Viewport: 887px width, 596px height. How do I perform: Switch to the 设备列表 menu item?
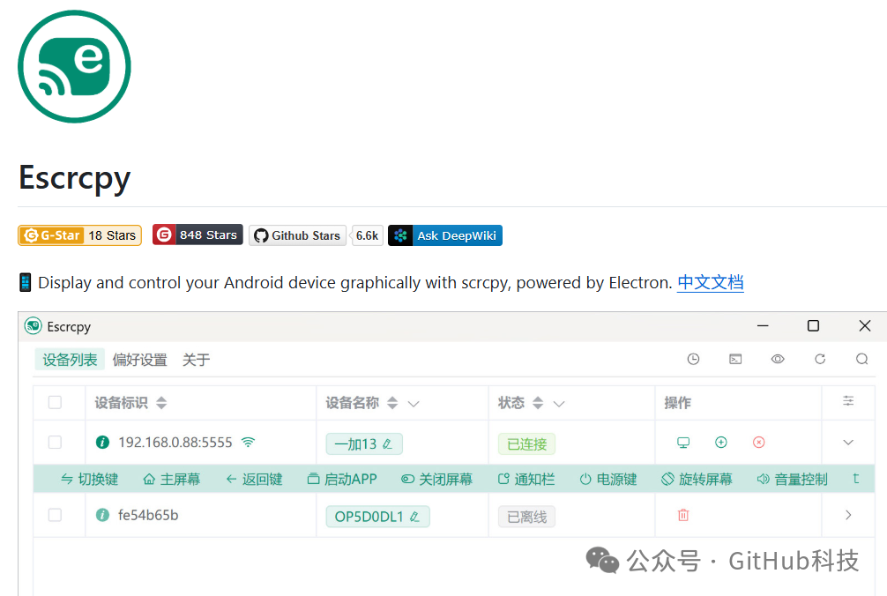pos(69,359)
